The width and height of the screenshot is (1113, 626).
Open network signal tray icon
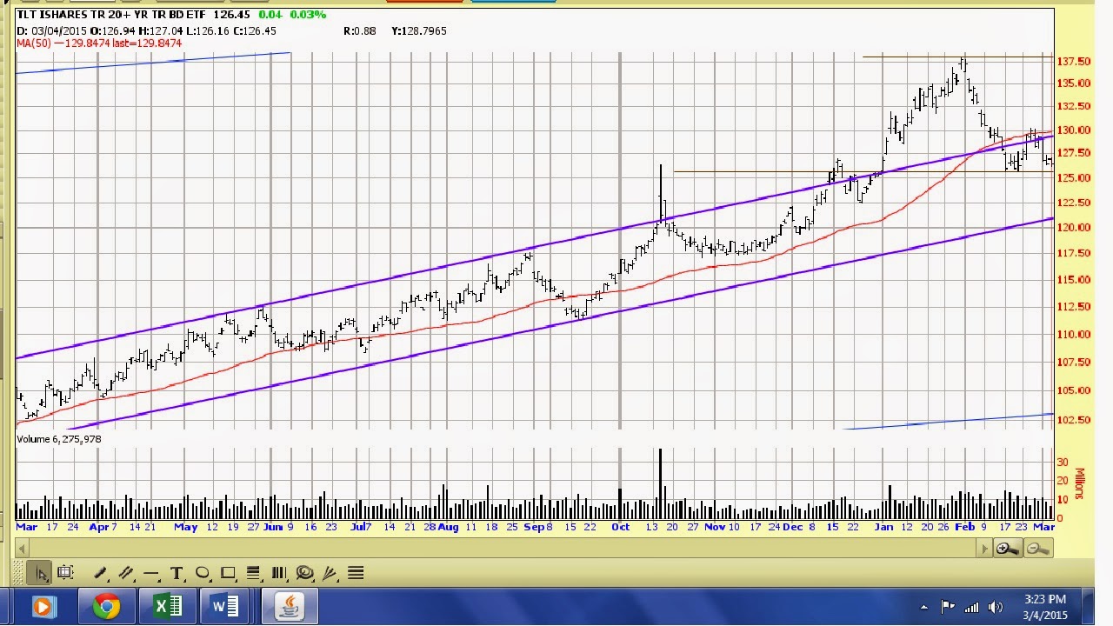click(971, 607)
